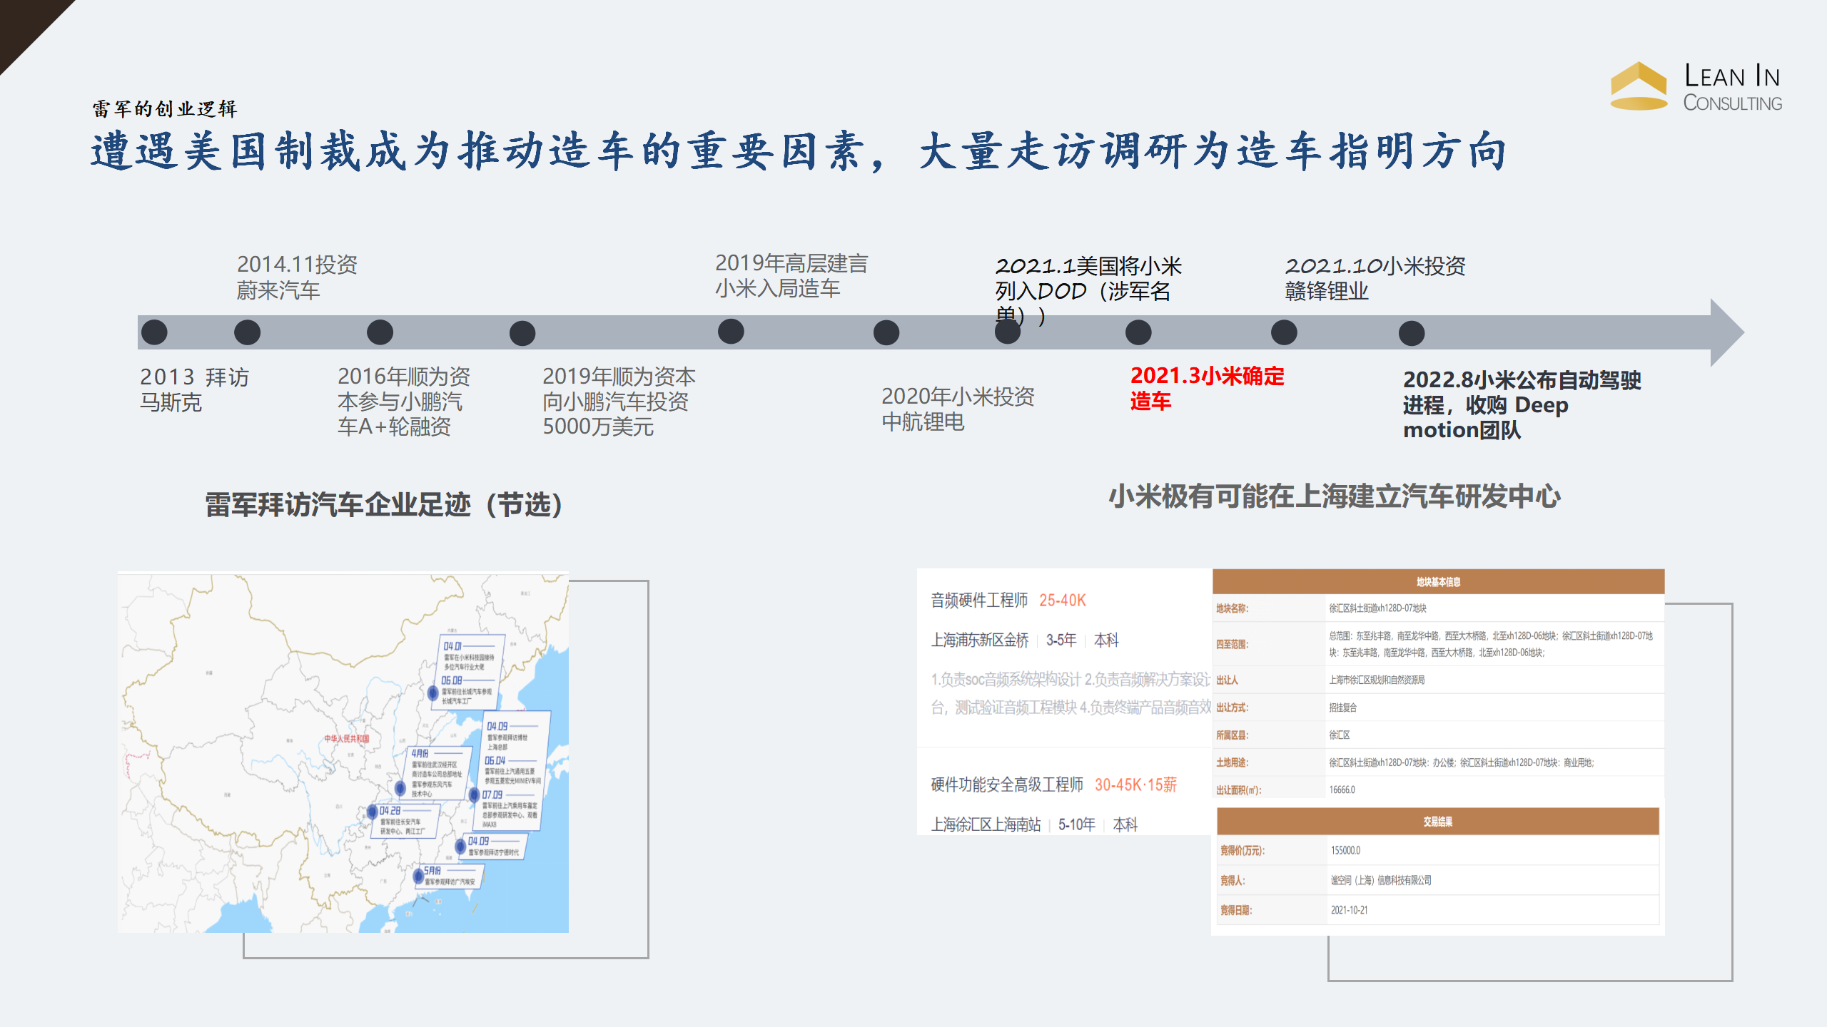
Task: Click the 5-10年 experience tag
Action: [1077, 824]
